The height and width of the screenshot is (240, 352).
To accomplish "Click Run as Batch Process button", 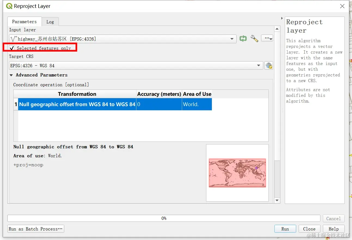I will point(36,229).
